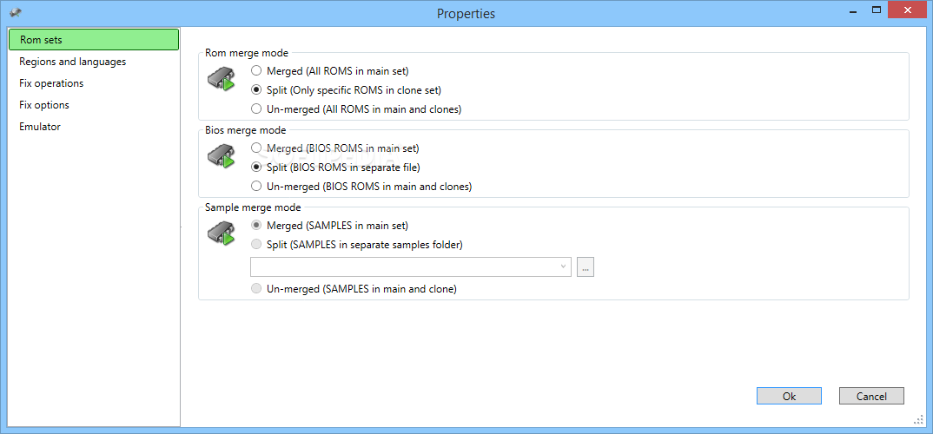
Task: Pick Un-merged (SAMPLES in main and clone)
Action: pos(354,289)
